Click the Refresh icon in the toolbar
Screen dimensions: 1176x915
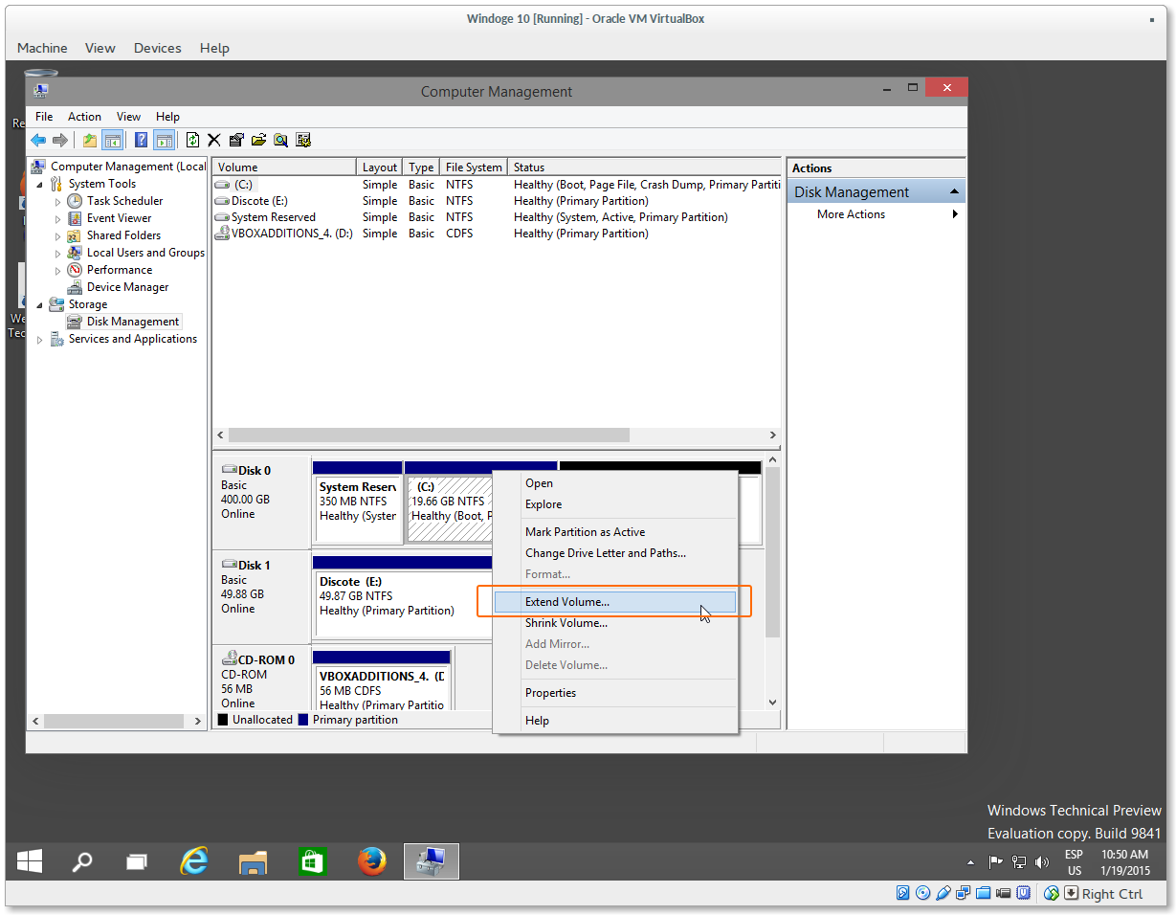192,140
